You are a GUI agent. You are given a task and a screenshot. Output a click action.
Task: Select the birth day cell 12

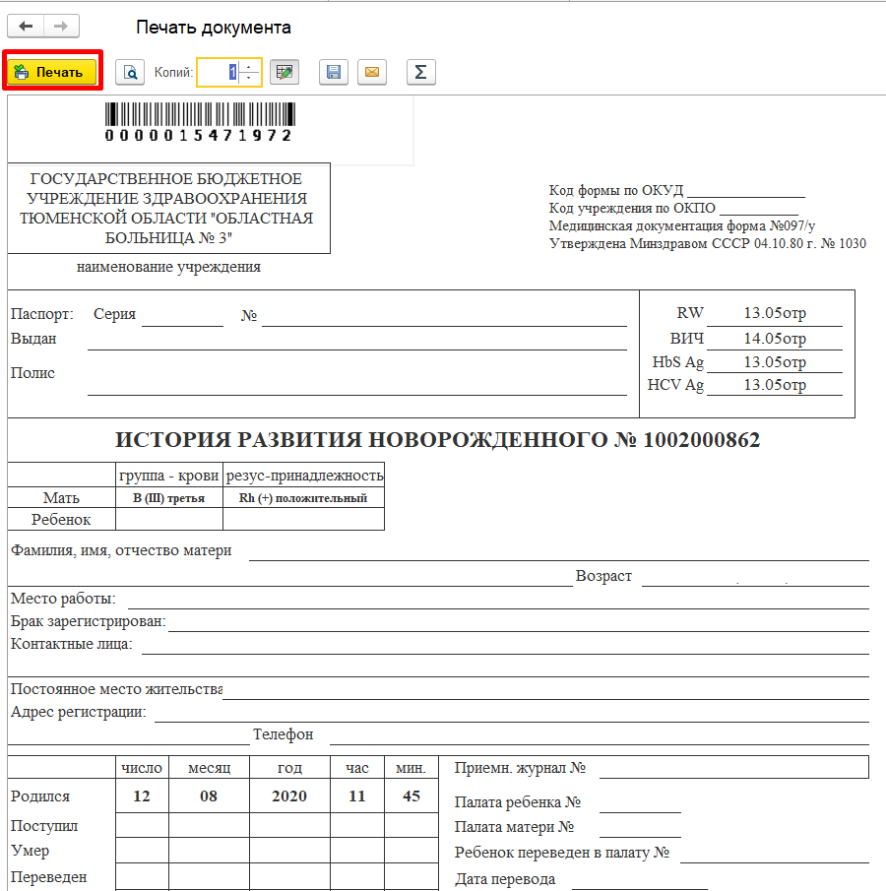(x=142, y=796)
